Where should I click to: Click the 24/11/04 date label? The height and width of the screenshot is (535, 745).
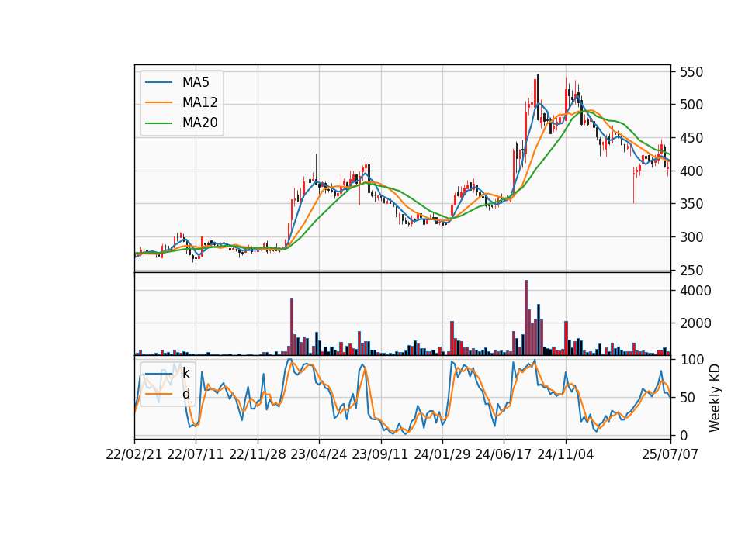coord(566,454)
